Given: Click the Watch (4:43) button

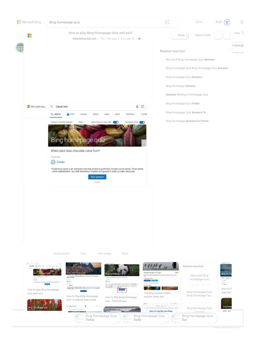Looking at the screenshot, I should [x=200, y=35].
